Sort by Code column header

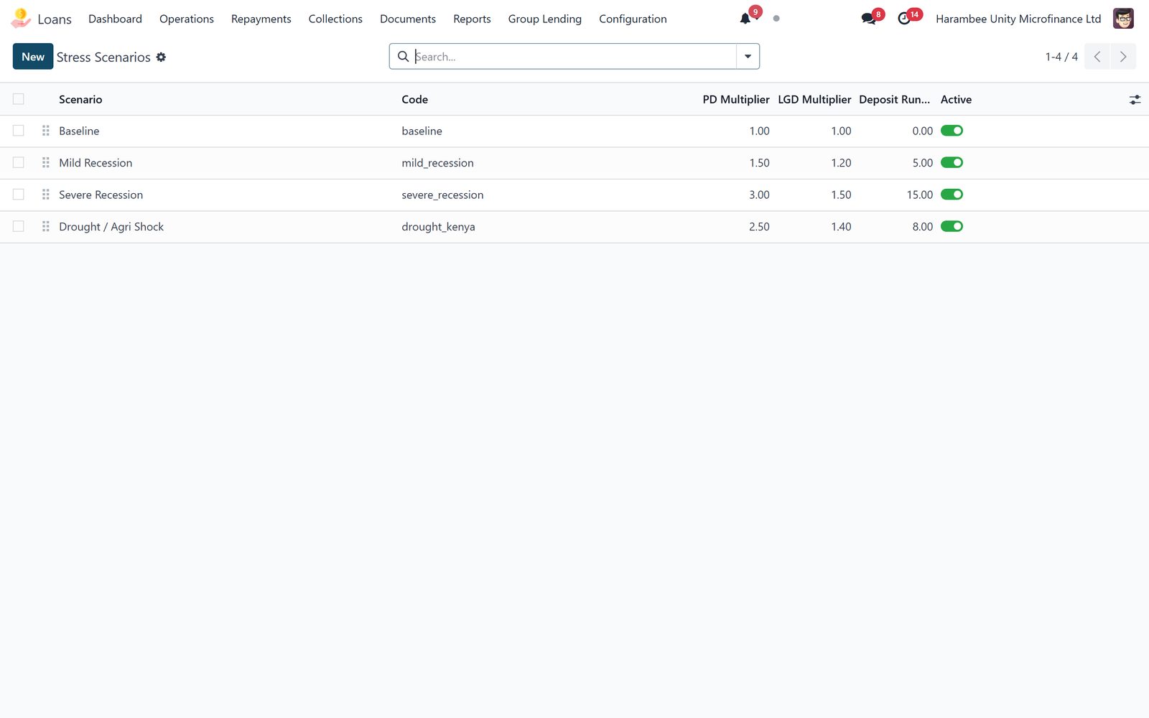pyautogui.click(x=414, y=100)
